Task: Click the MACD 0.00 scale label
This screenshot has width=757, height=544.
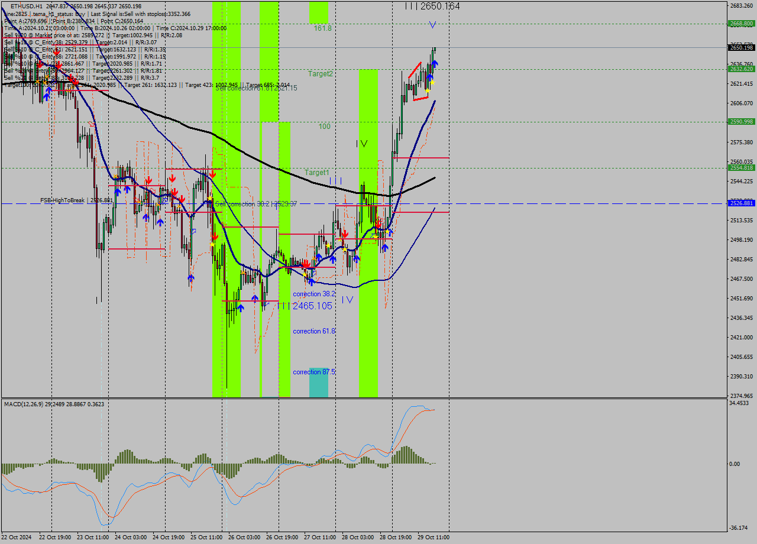Action: tap(736, 464)
